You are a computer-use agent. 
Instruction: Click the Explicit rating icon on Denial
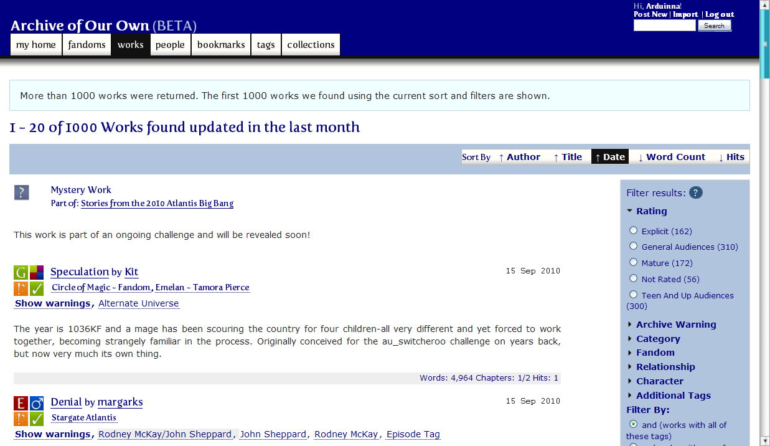[21, 403]
